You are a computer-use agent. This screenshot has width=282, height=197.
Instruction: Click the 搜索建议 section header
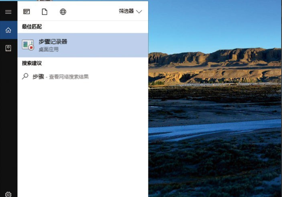pos(32,63)
